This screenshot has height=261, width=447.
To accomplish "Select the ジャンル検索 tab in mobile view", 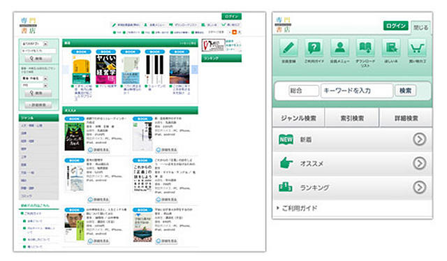I will (298, 118).
